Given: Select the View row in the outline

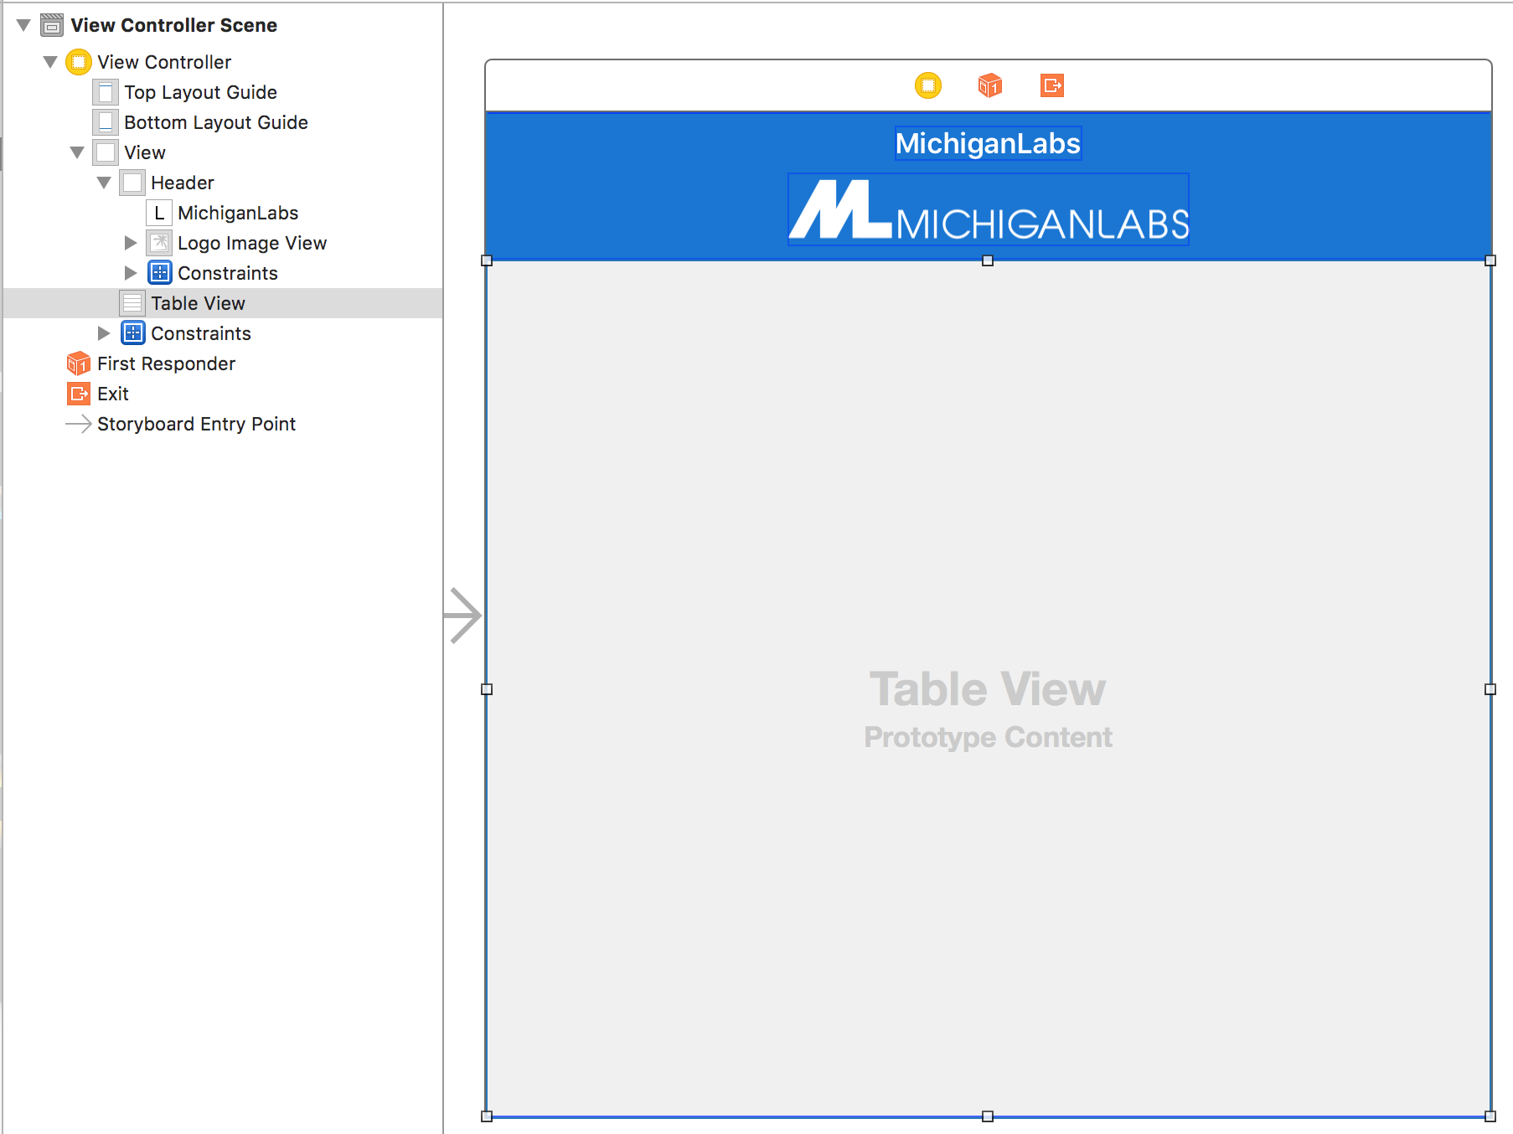Looking at the screenshot, I should tap(223, 152).
